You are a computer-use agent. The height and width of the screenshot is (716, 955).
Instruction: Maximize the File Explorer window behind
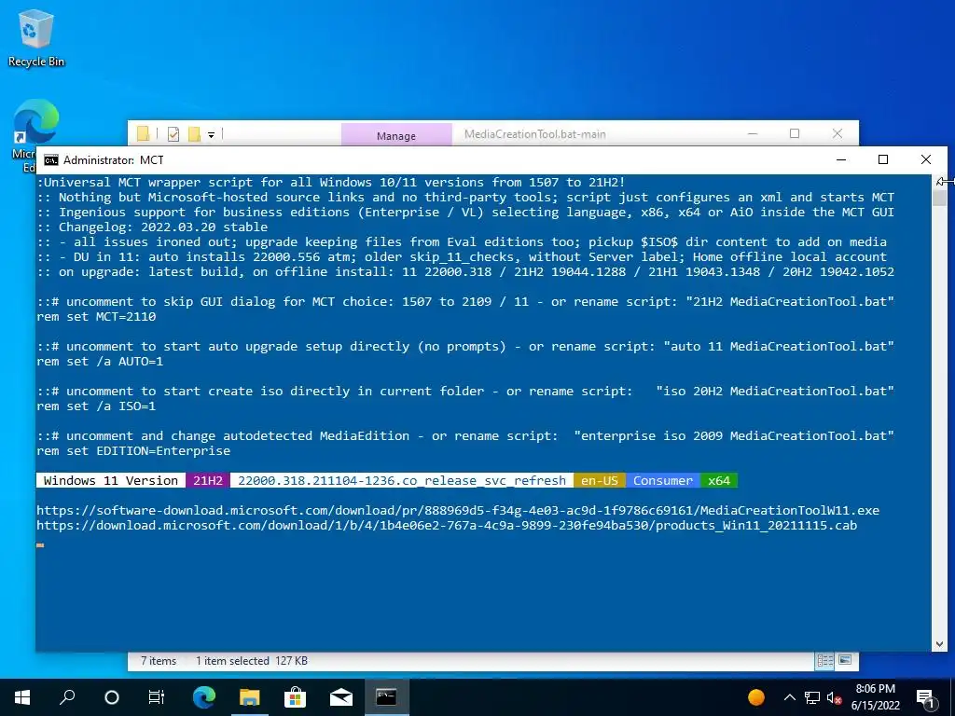click(795, 134)
